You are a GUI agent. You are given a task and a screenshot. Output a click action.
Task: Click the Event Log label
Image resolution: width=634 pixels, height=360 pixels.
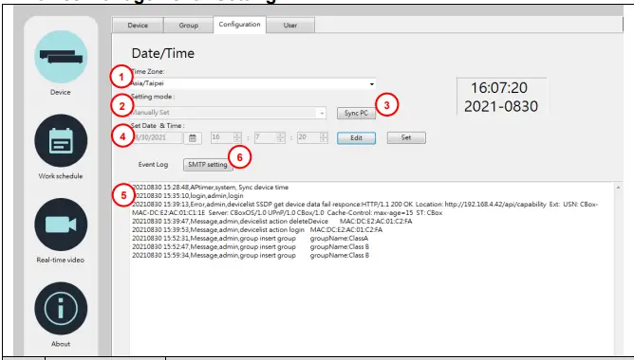pos(153,165)
